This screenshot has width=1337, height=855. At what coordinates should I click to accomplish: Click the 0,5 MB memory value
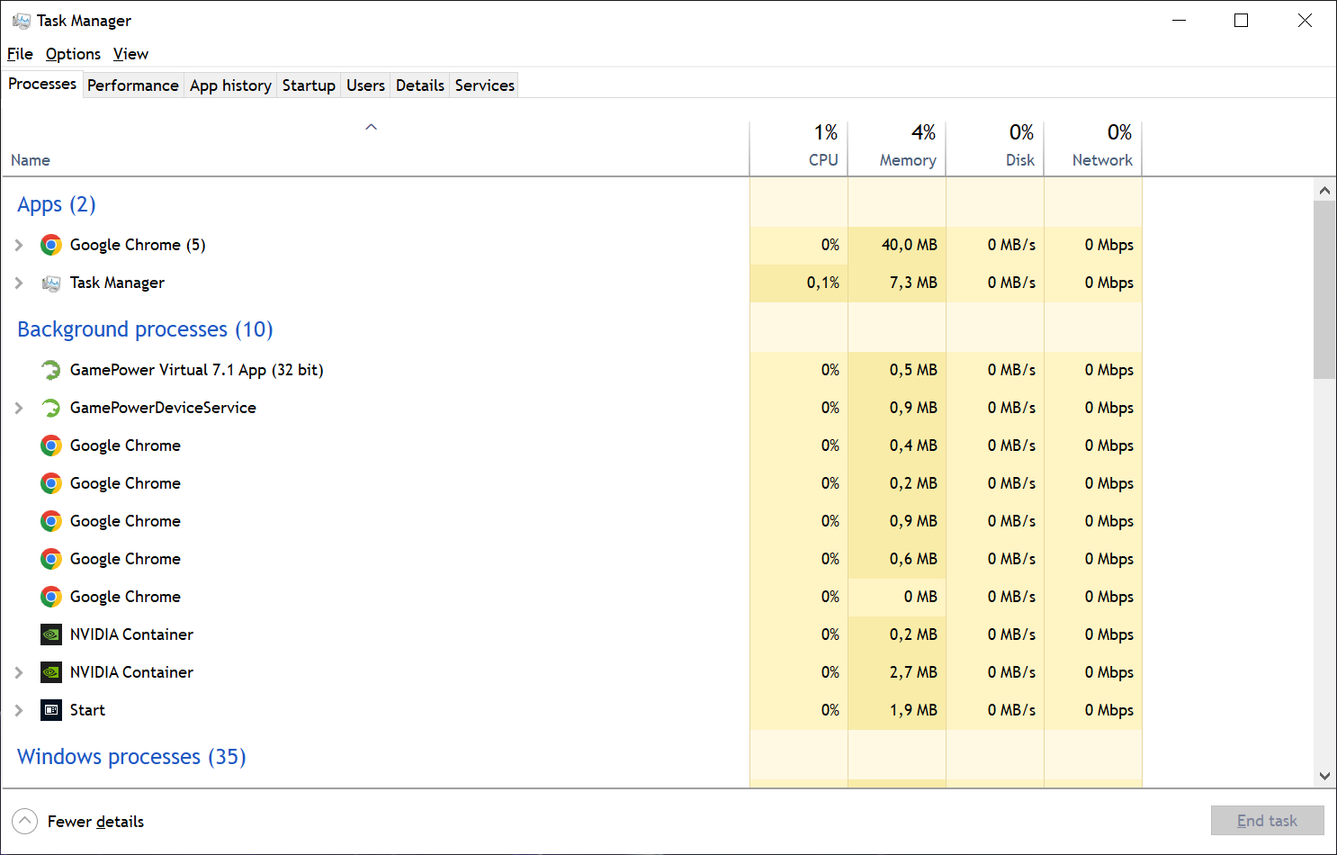pos(913,370)
